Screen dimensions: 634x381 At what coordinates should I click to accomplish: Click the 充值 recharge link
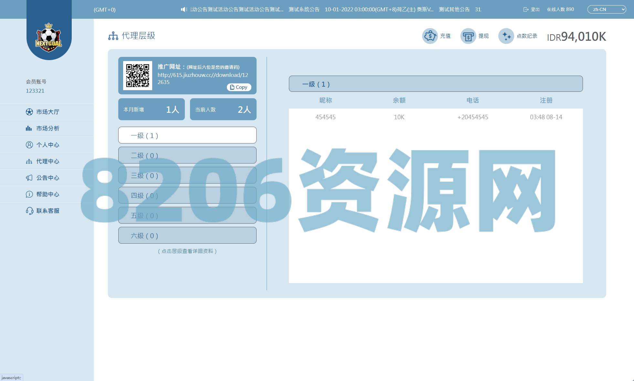445,36
